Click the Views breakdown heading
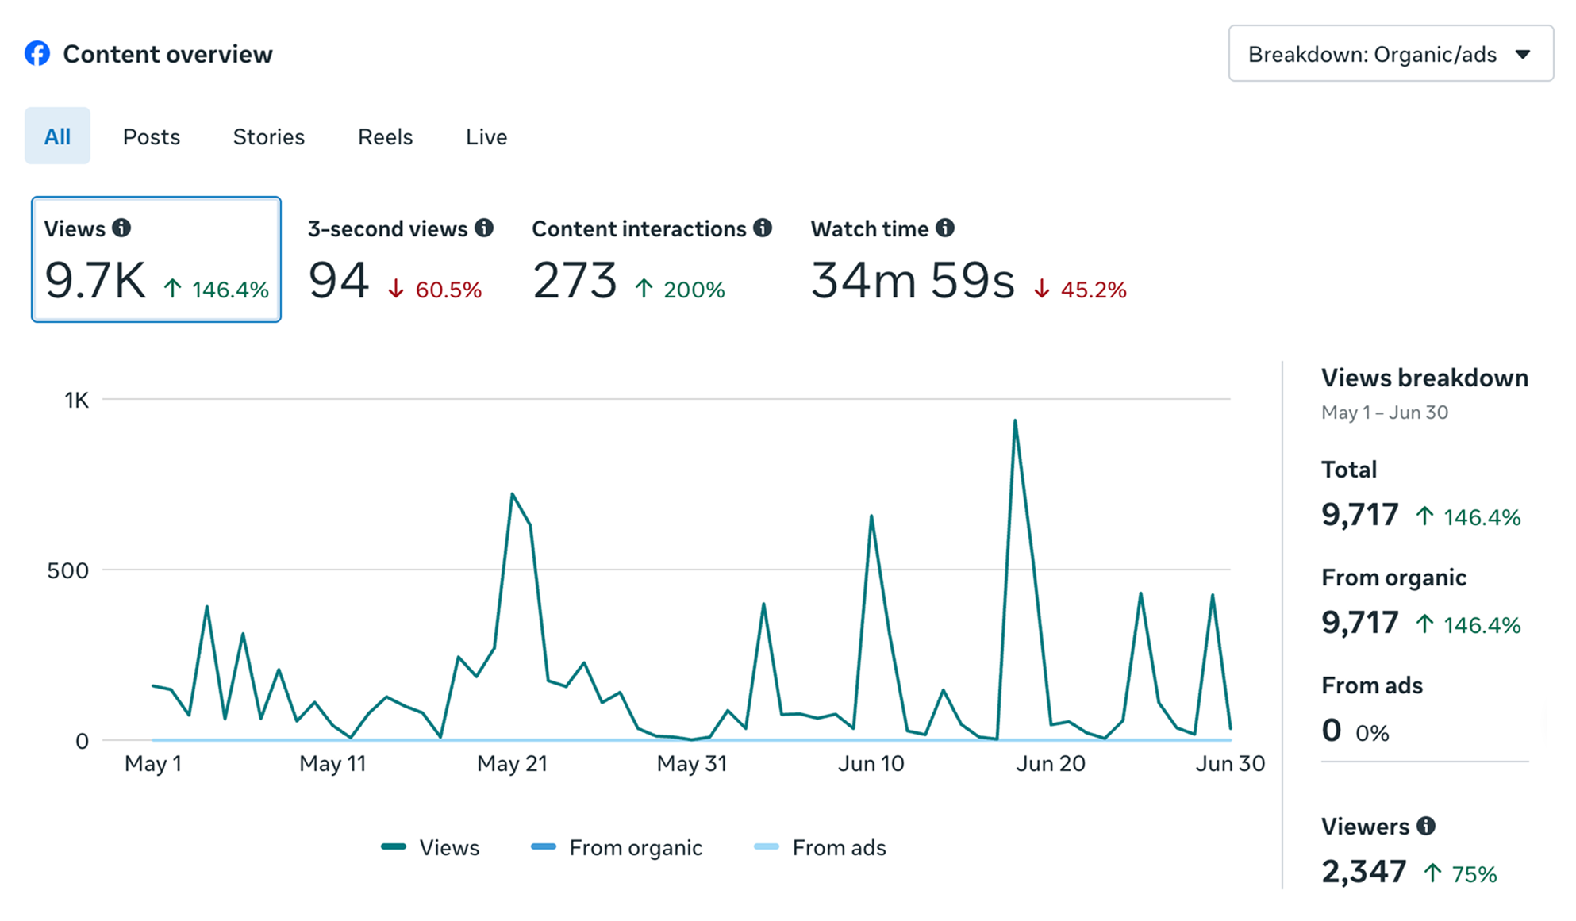 [x=1424, y=378]
